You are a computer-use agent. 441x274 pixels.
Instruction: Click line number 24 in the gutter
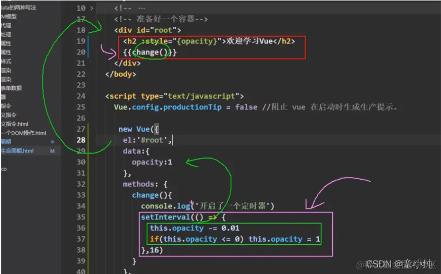(x=81, y=96)
